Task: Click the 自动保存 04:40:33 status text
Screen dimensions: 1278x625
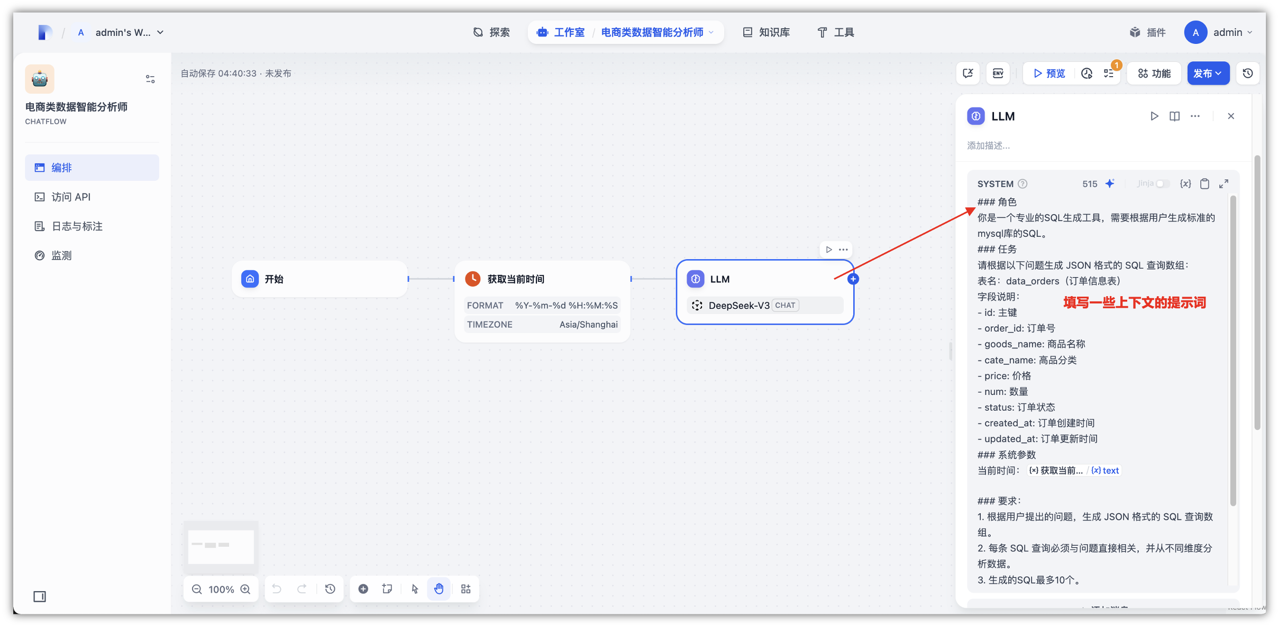Action: (218, 73)
